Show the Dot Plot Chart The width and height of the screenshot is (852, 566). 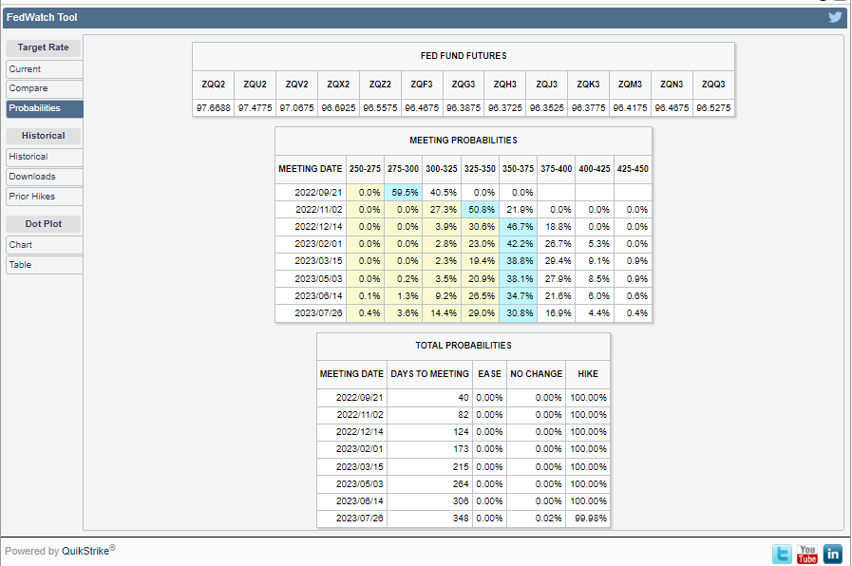point(43,245)
